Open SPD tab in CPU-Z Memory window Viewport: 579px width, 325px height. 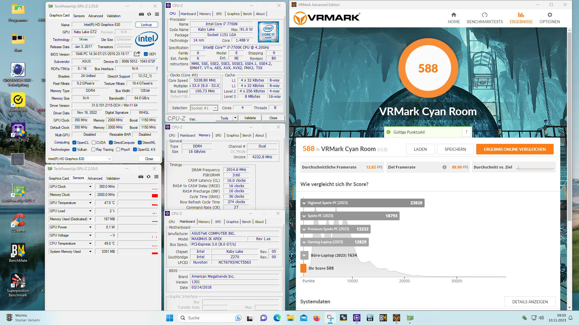point(218,135)
